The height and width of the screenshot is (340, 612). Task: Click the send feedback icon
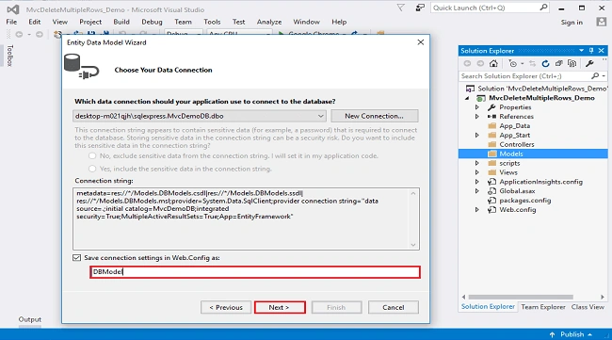[x=420, y=8]
